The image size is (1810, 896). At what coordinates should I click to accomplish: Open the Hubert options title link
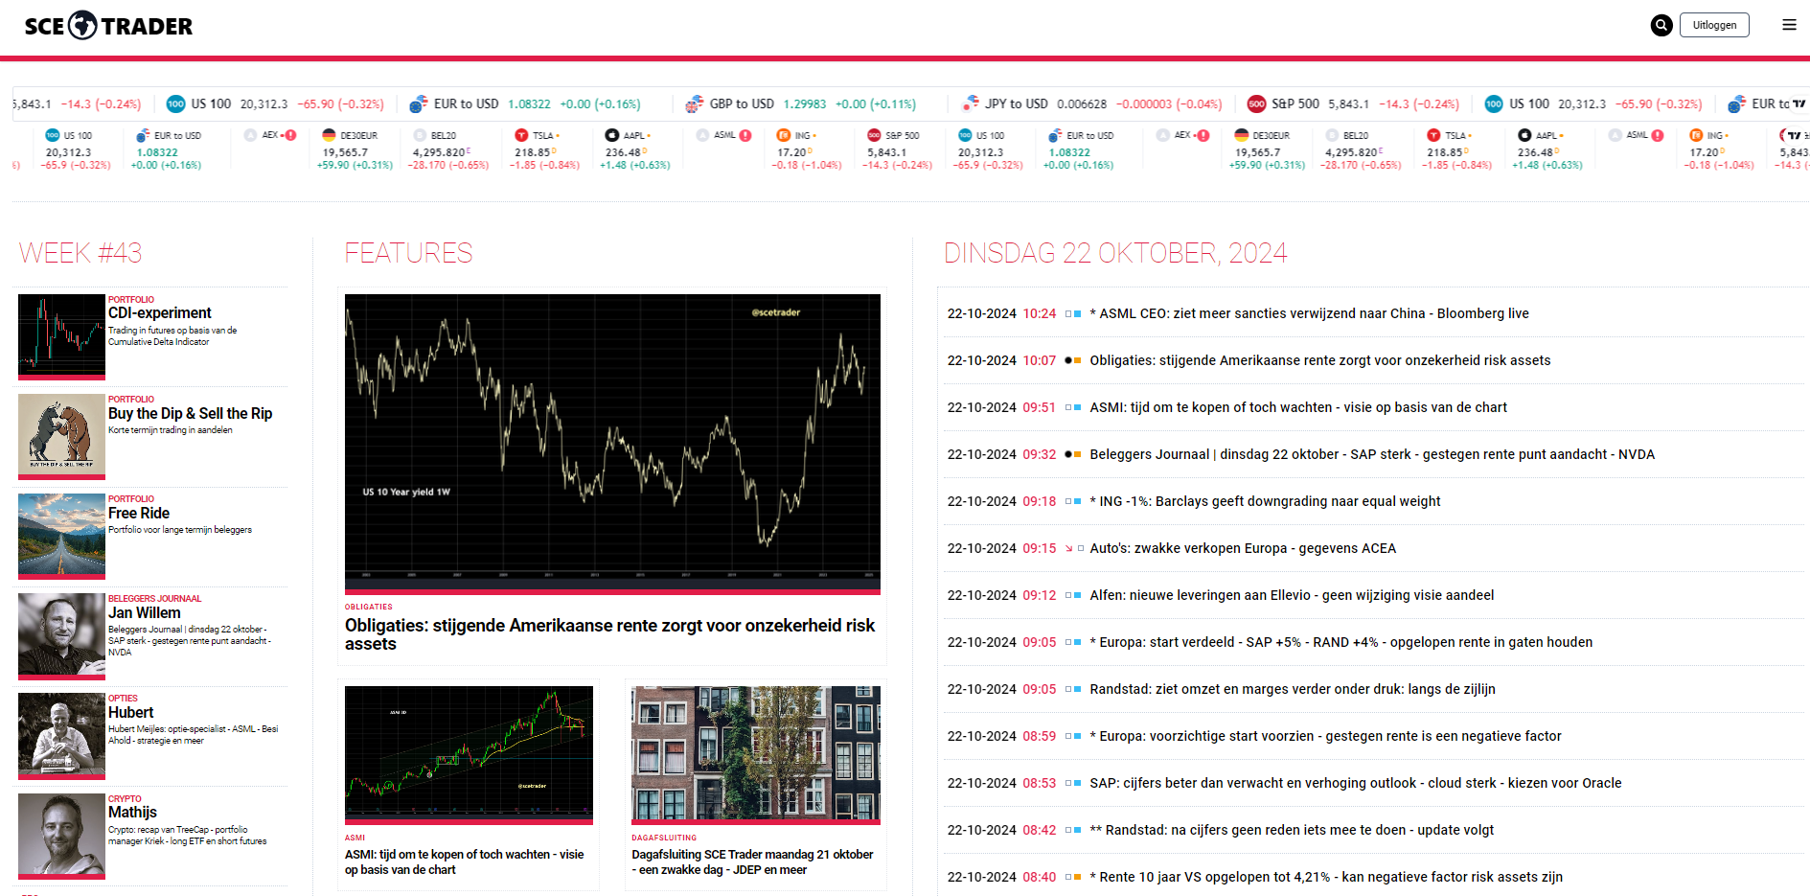(131, 713)
